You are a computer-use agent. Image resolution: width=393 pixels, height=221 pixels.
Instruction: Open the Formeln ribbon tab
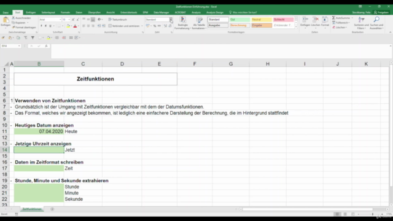point(65,12)
